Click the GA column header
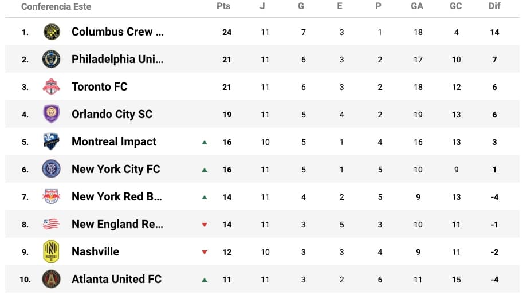523x295 pixels. pyautogui.click(x=417, y=6)
